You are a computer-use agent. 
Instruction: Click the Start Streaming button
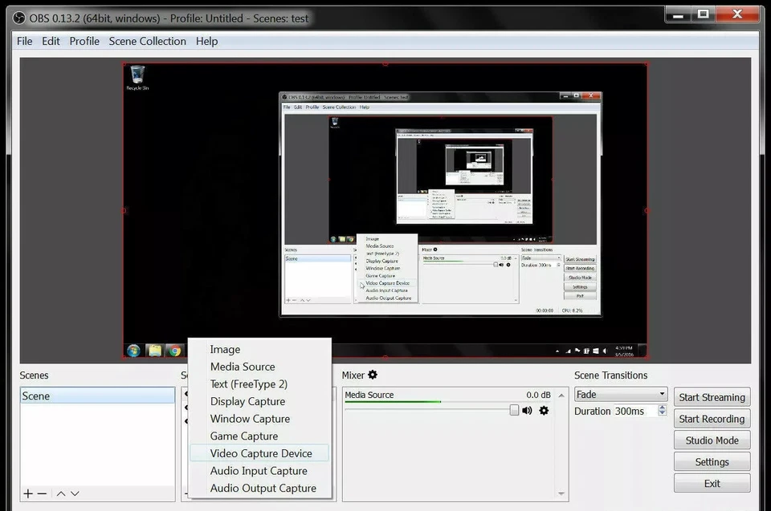pos(712,396)
